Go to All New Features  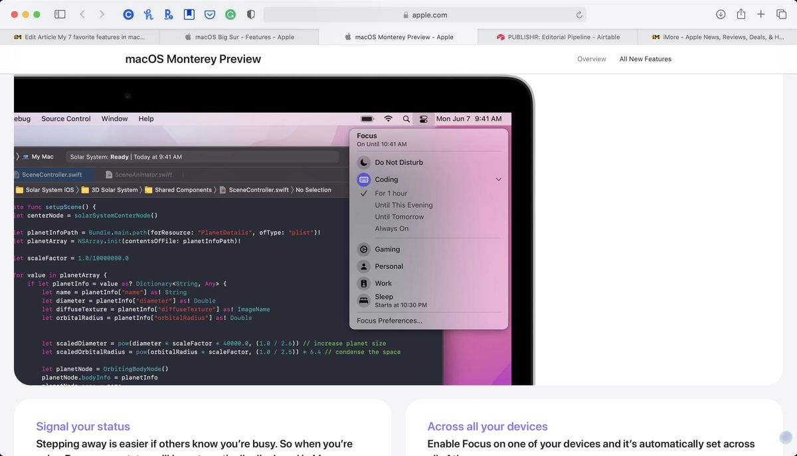(x=645, y=58)
